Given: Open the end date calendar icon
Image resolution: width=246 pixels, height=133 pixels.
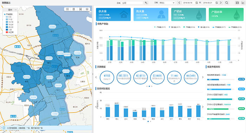Looking at the screenshot, I should [x=216, y=3].
